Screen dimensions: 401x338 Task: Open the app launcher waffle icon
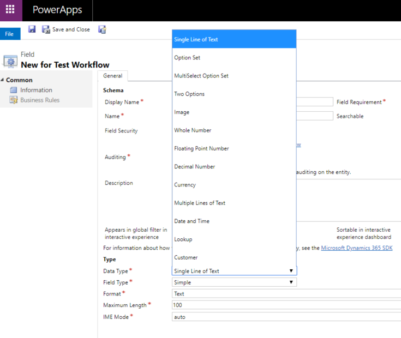click(10, 9)
